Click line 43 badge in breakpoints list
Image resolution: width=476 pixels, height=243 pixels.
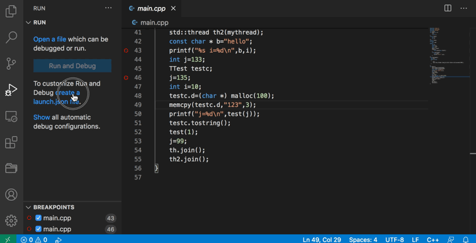click(111, 218)
